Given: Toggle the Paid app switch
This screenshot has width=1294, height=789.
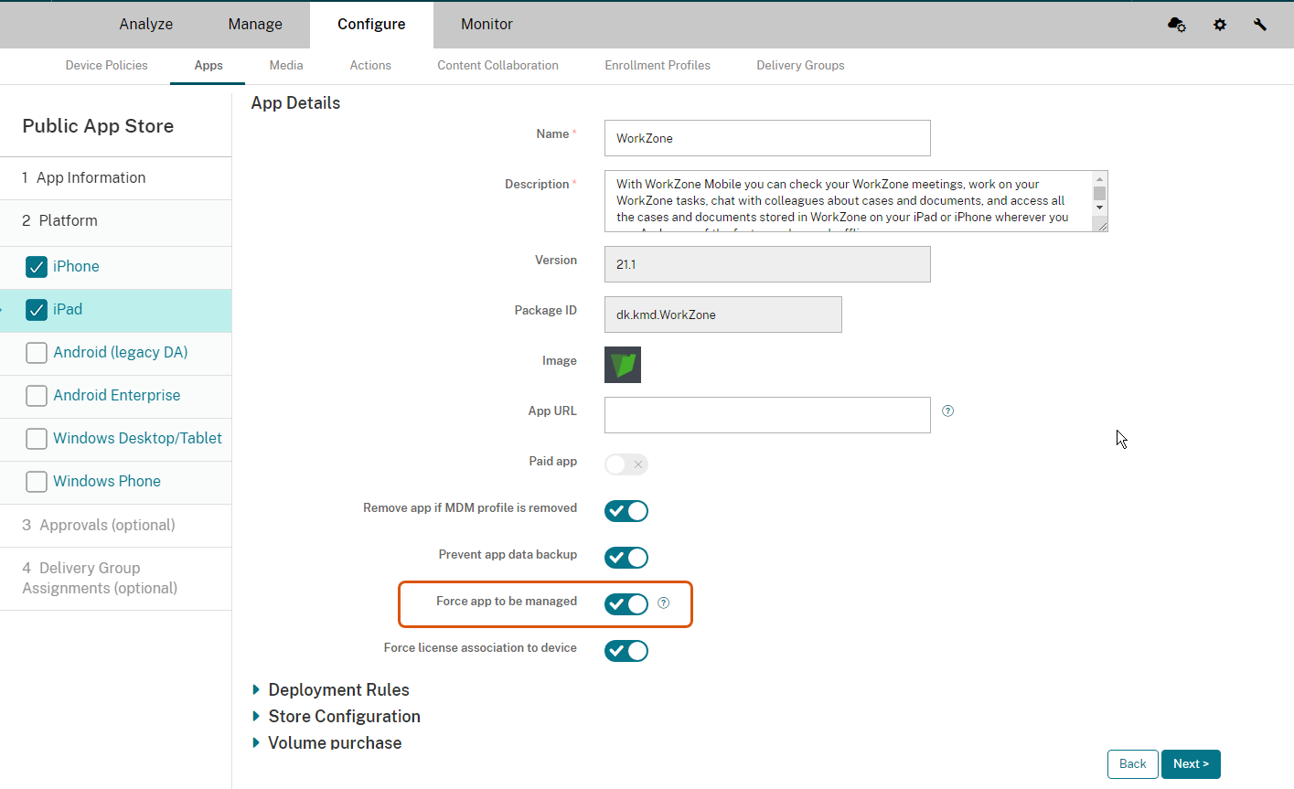Looking at the screenshot, I should [626, 464].
